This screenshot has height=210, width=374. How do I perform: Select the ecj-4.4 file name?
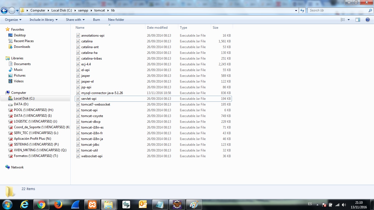coord(86,64)
